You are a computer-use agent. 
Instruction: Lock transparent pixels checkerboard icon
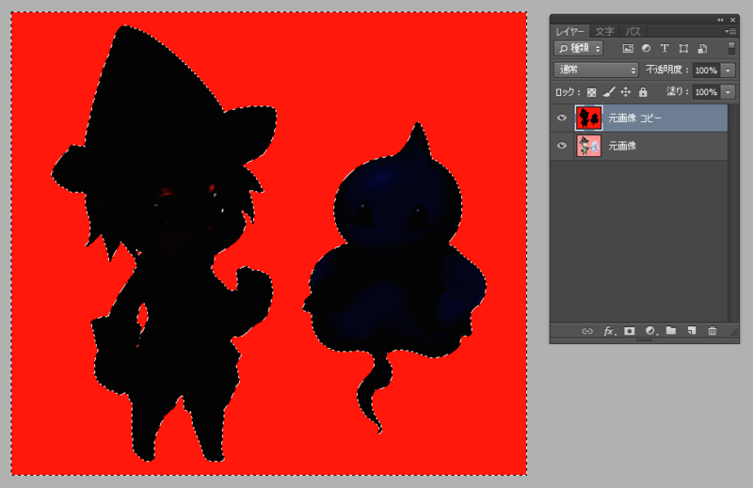tap(592, 92)
